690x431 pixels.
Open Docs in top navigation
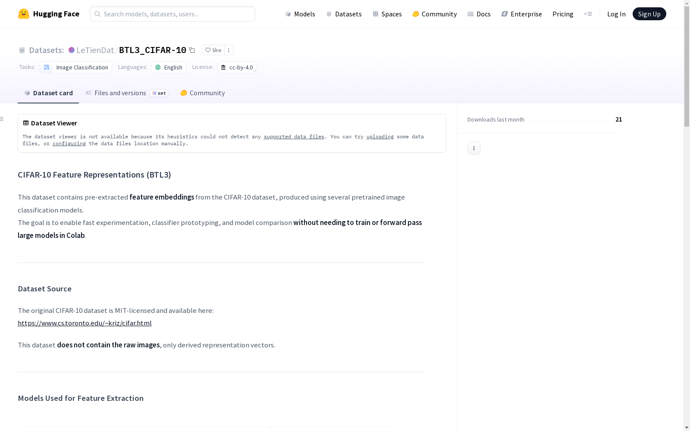point(479,14)
